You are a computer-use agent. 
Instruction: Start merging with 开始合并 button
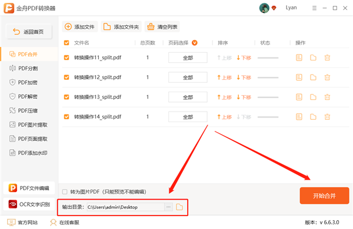tap(324, 196)
